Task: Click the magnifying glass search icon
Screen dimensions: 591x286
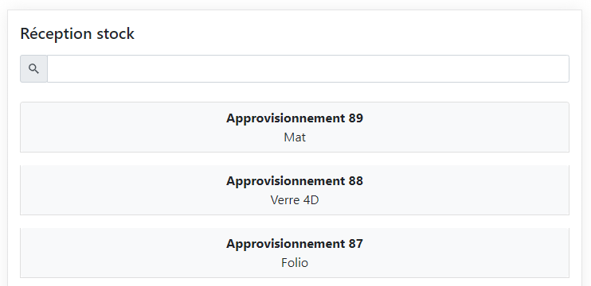Action: coord(34,69)
